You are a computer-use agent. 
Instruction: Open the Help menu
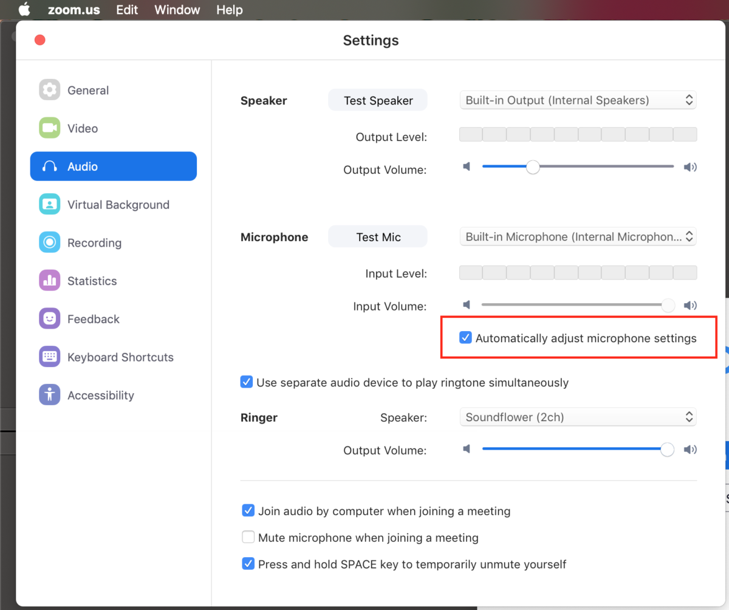pyautogui.click(x=230, y=10)
